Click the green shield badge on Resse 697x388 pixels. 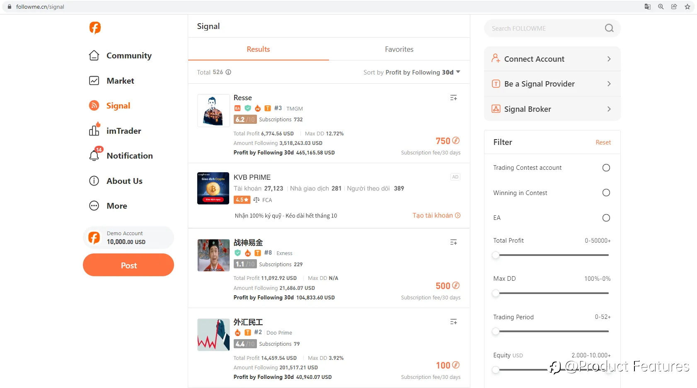[248, 108]
